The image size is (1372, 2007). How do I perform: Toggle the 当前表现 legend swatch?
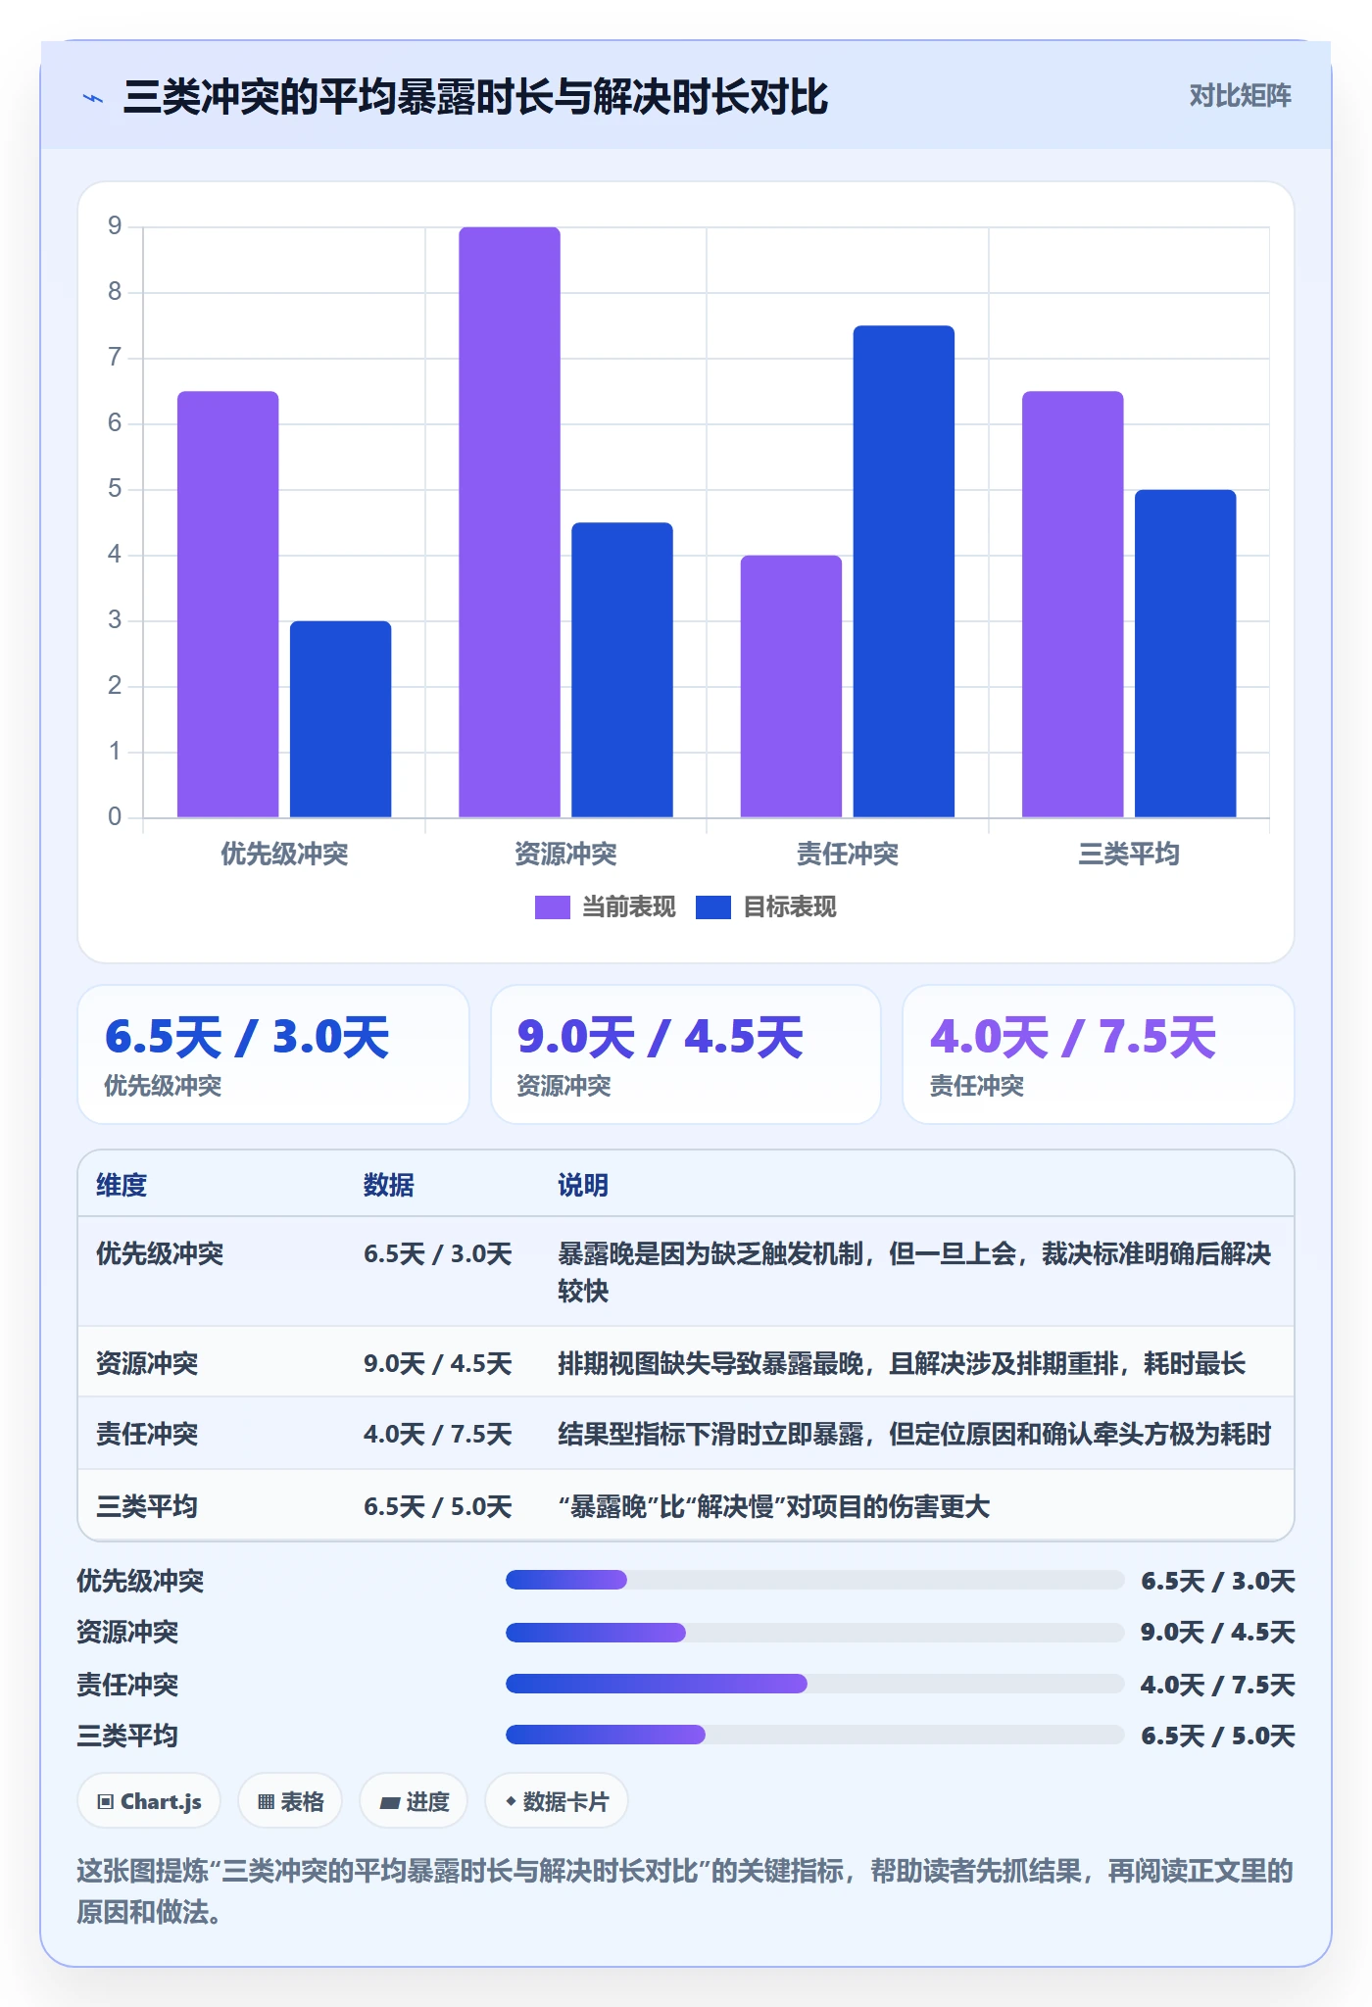(x=552, y=907)
